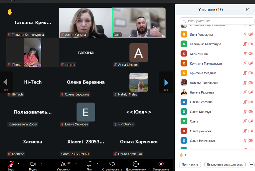Click the Найти участника search field
255x171 pixels.
[x=217, y=21]
